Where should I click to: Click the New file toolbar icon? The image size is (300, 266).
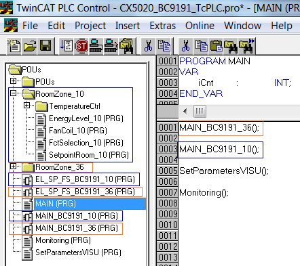click(x=14, y=46)
